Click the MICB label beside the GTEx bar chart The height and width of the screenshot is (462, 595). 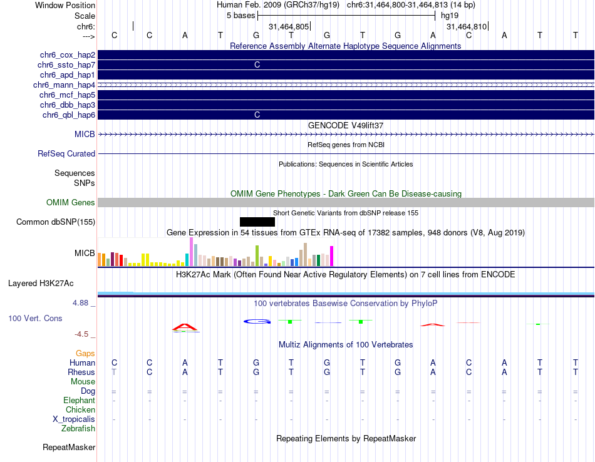(x=85, y=253)
